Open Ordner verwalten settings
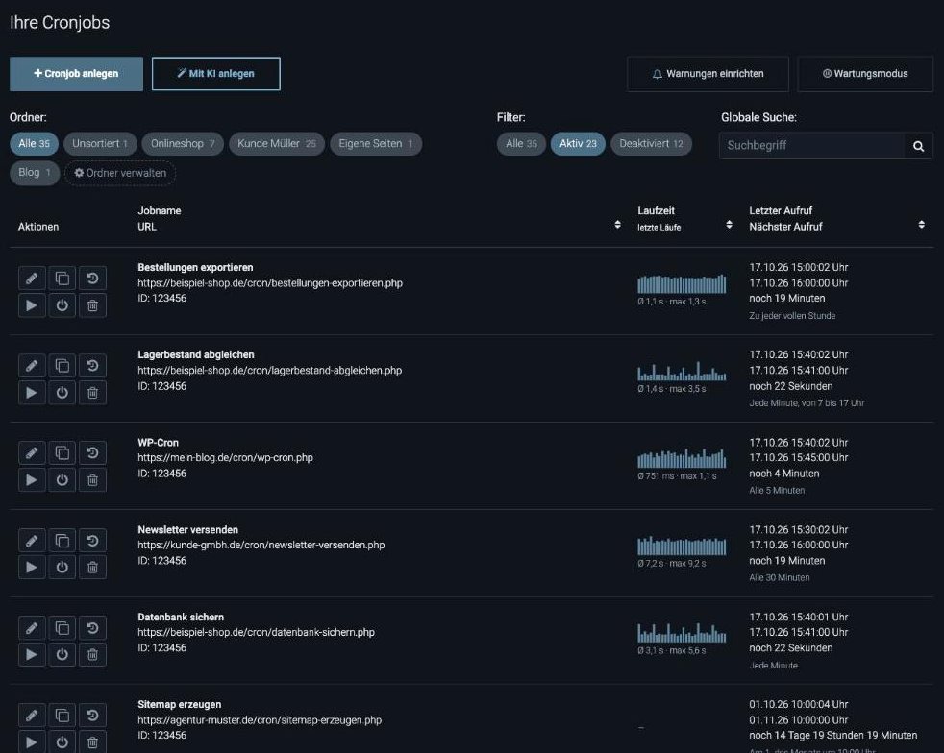The height and width of the screenshot is (753, 944). pos(120,173)
